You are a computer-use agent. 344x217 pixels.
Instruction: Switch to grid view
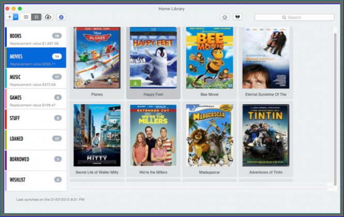pyautogui.click(x=36, y=17)
